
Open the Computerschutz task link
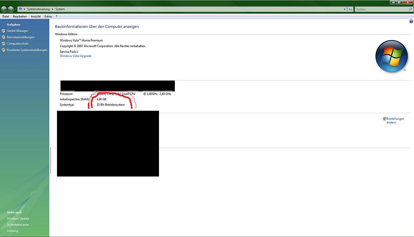pos(18,44)
